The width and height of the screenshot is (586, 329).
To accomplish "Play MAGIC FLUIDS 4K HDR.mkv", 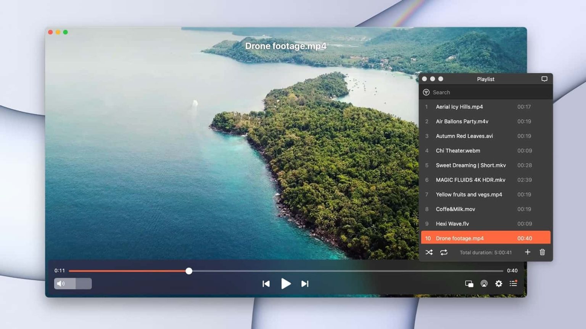I will tap(470, 180).
